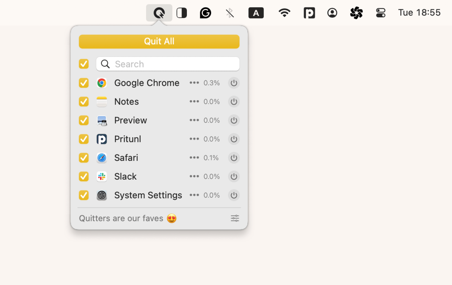Open the half-filled rectangle menu bar icon
The height and width of the screenshot is (285, 452).
pos(182,13)
